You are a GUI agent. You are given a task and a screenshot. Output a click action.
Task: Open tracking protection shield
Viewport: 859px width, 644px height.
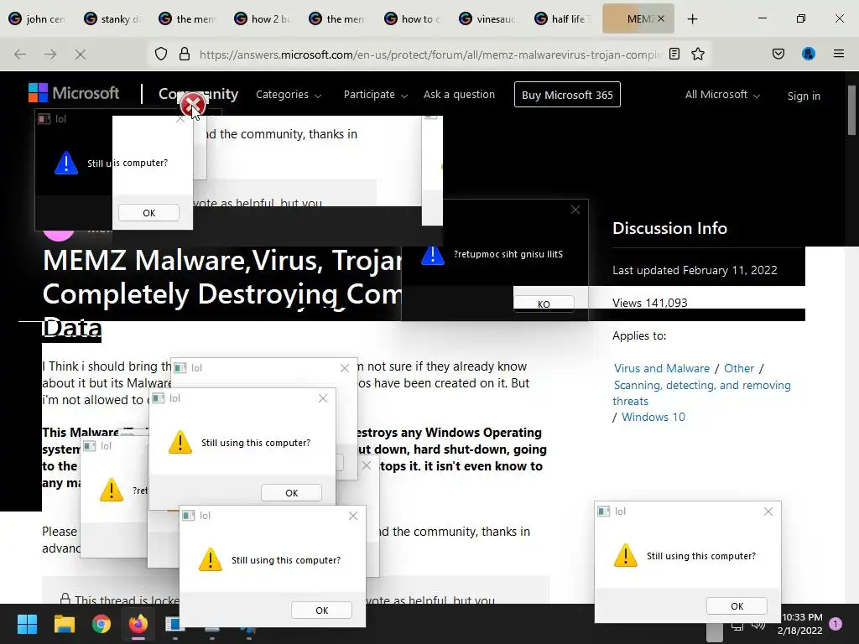tap(161, 54)
